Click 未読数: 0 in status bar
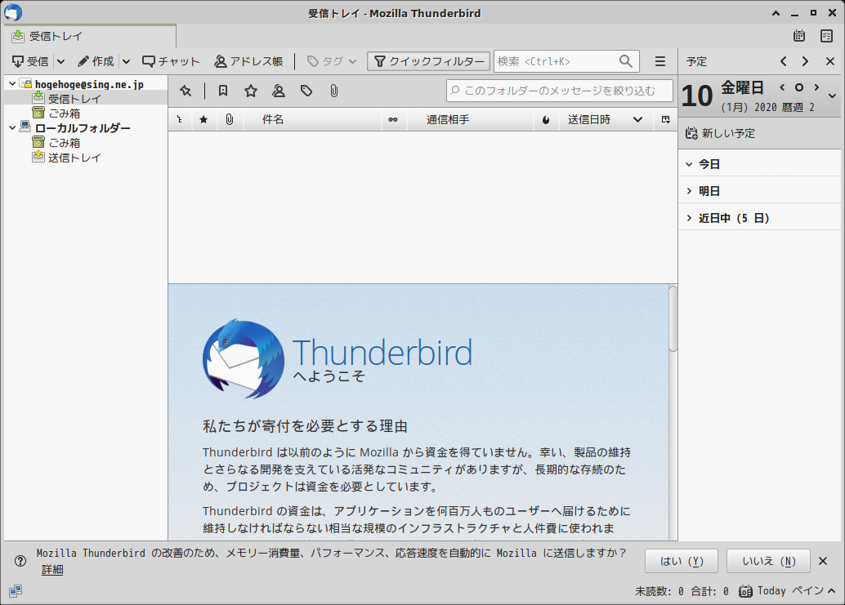 (659, 591)
